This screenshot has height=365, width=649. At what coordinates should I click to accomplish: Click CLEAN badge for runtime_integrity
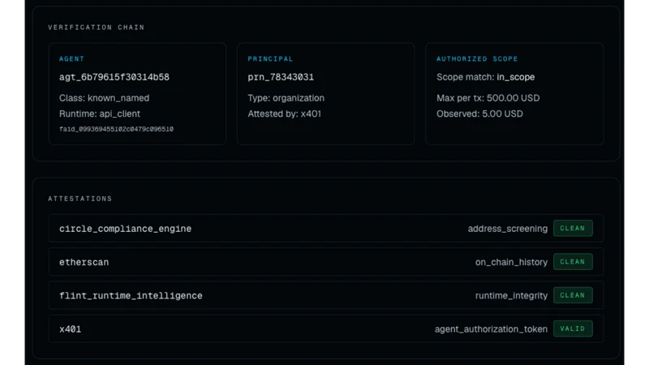click(573, 295)
